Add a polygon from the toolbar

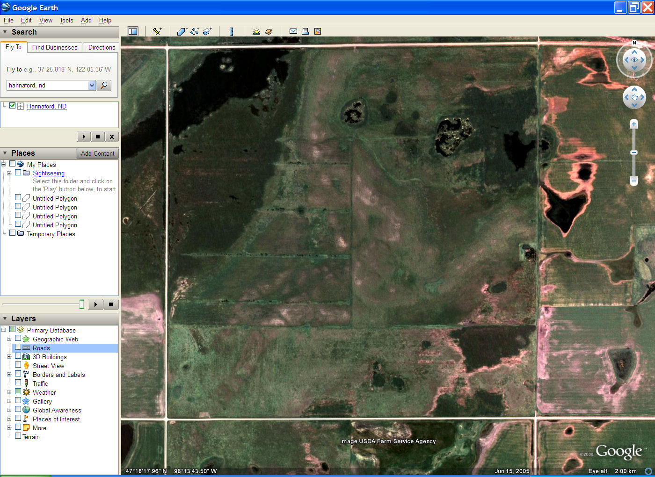(x=182, y=31)
